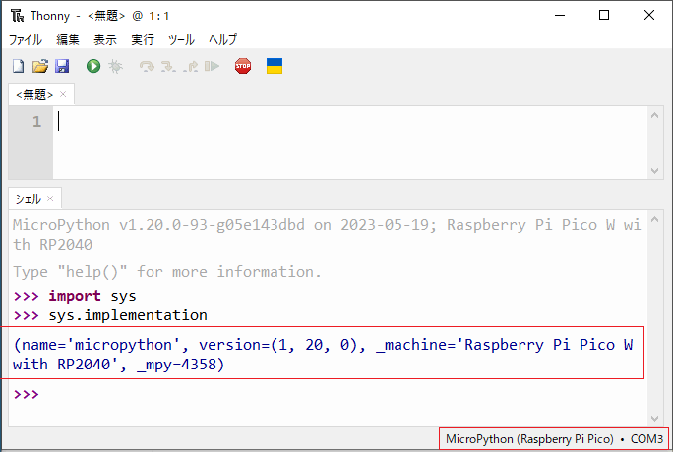Save the script with the floppy disk icon
Viewport: 673px width, 452px height.
point(61,66)
